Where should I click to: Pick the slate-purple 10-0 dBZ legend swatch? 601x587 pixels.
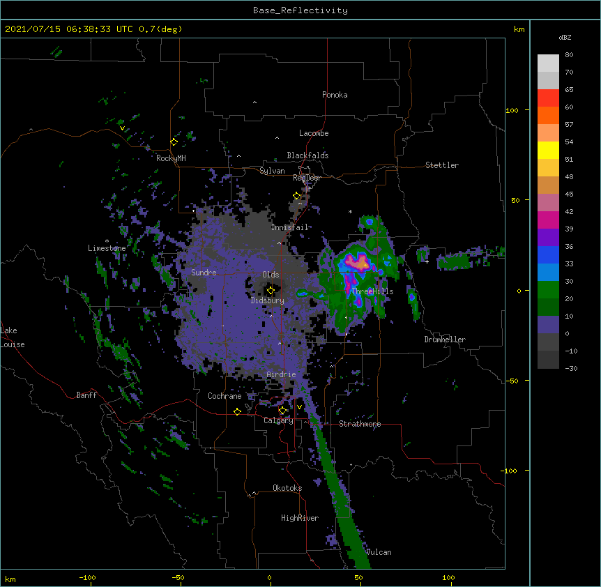[x=548, y=325]
